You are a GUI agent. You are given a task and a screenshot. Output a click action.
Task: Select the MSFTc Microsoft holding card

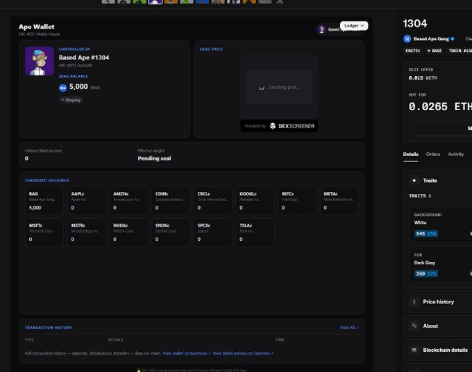[x=44, y=232]
